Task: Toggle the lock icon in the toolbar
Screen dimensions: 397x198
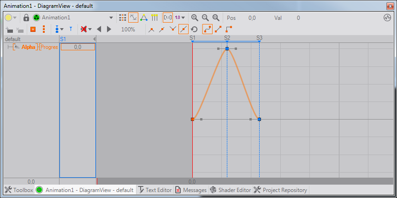Action: 26,18
